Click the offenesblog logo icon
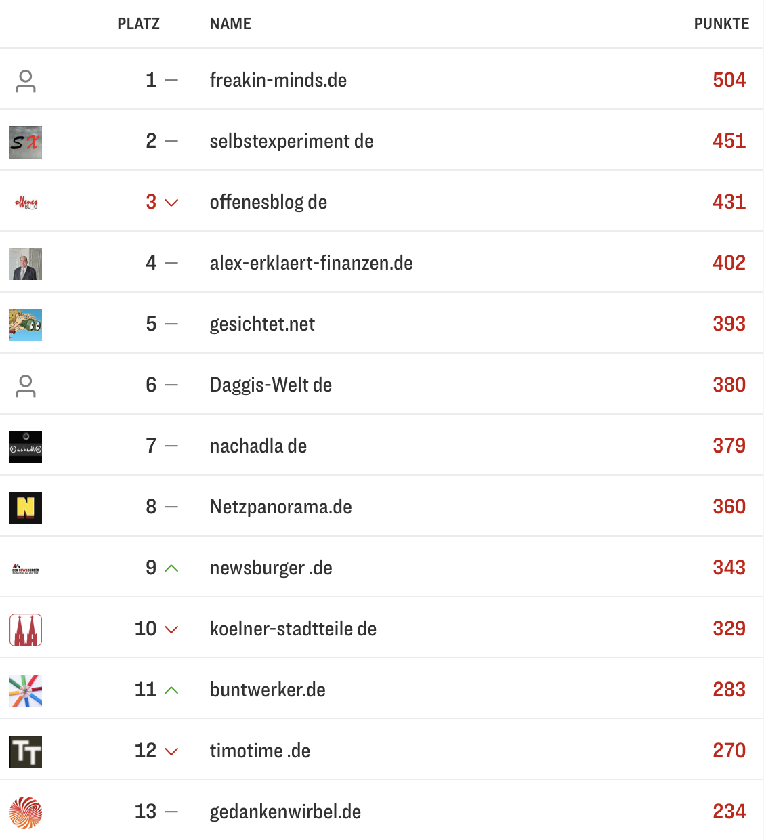This screenshot has height=840, width=764. [x=26, y=203]
